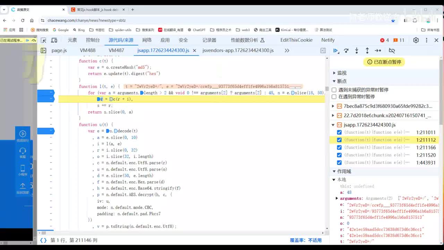Navigate back in the browser
The height and width of the screenshot is (250, 444).
click(5, 20)
